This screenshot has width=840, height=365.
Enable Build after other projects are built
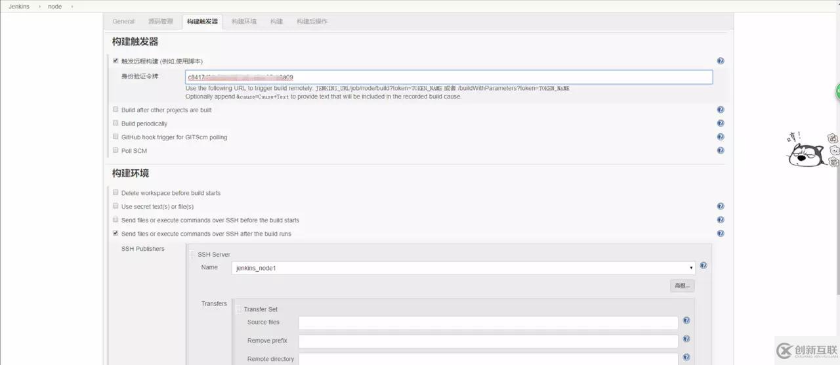(x=115, y=110)
